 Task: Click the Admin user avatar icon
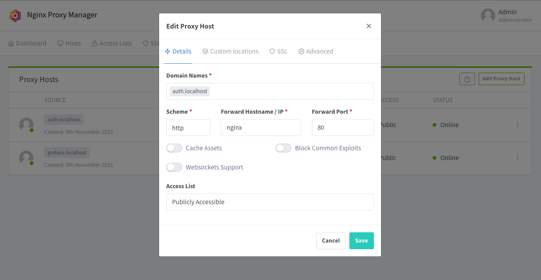[x=488, y=16]
